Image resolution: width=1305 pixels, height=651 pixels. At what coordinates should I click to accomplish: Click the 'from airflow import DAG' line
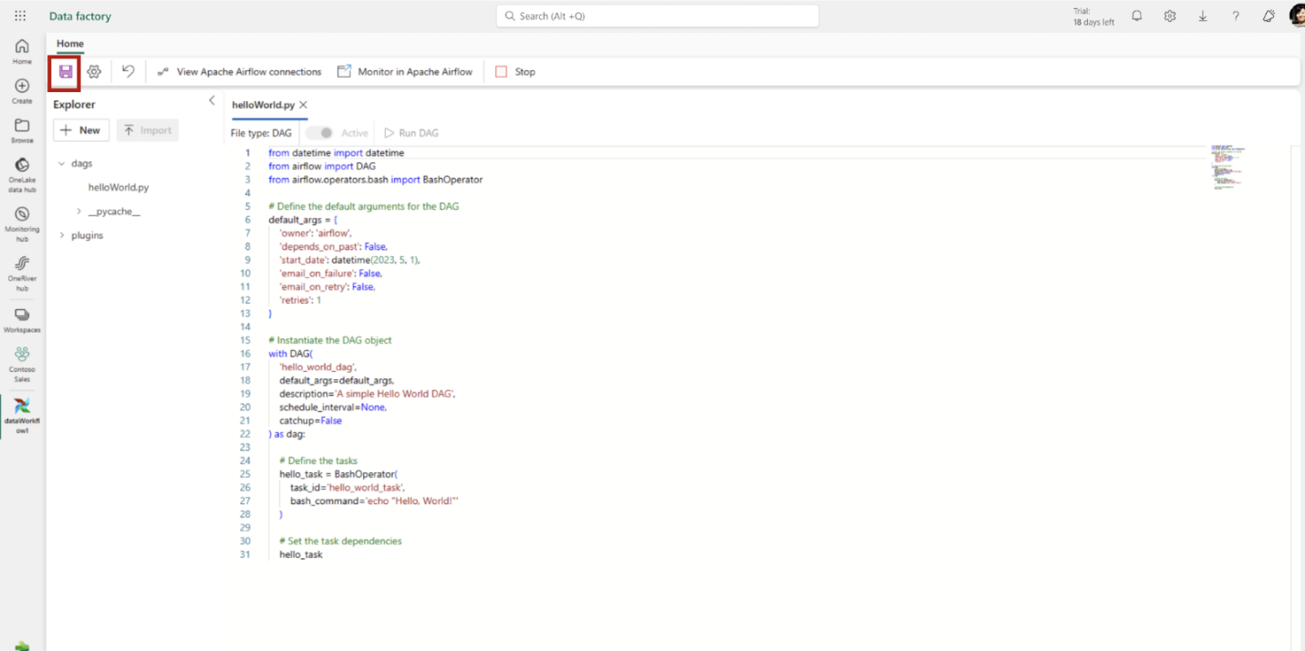(322, 166)
